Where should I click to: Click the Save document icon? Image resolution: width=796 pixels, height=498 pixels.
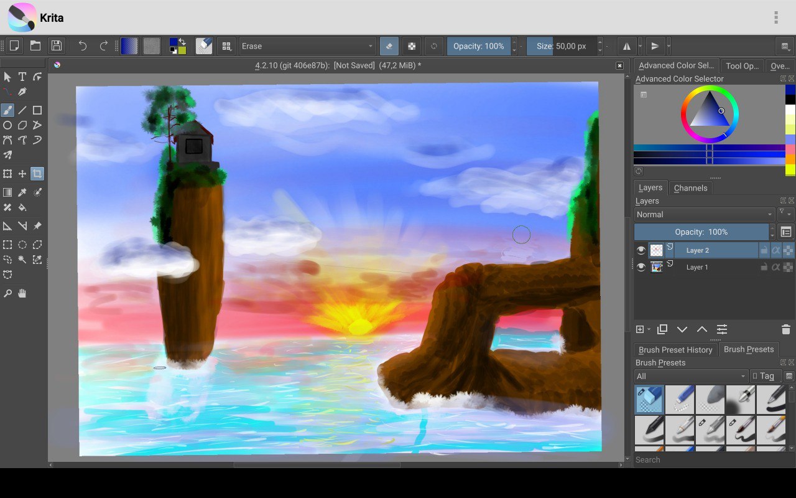point(56,45)
